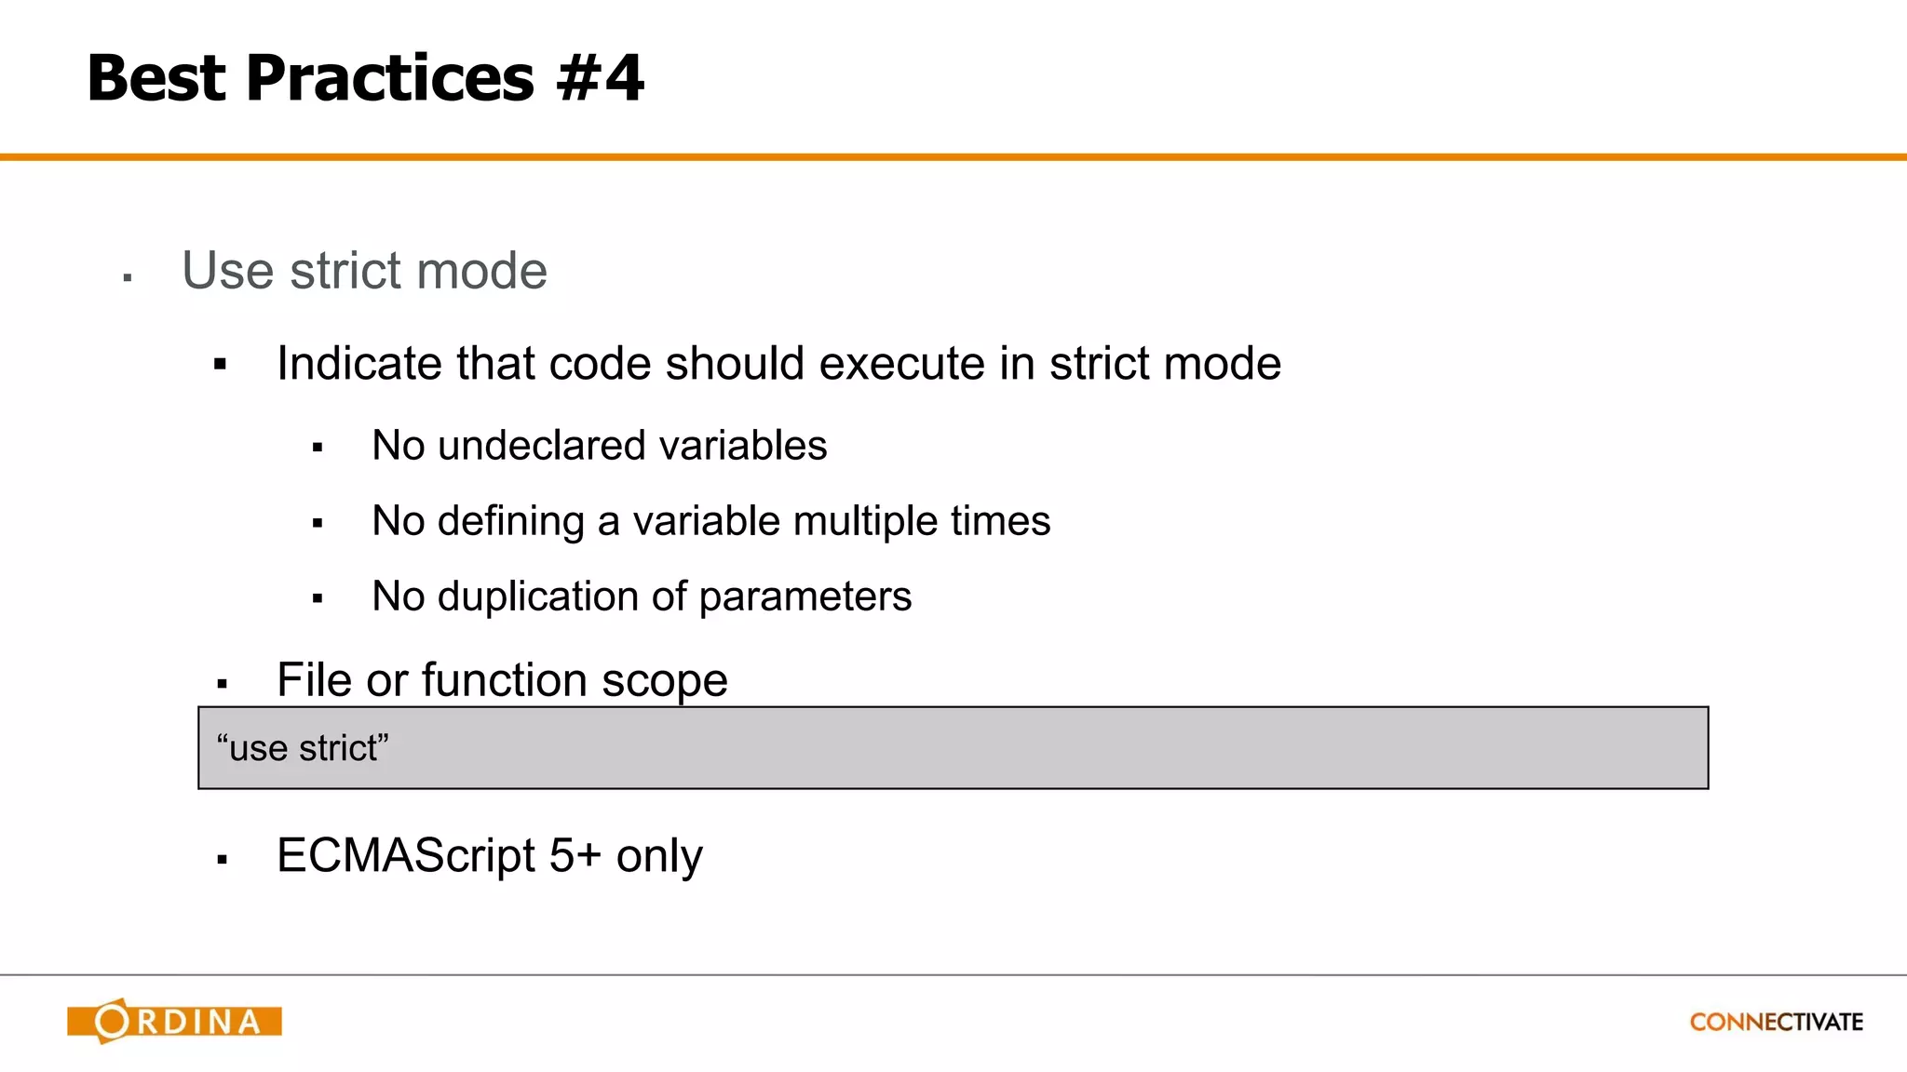Viewport: 1907px width, 1072px height.
Task: Click the "File or function scope" text
Action: click(x=502, y=679)
